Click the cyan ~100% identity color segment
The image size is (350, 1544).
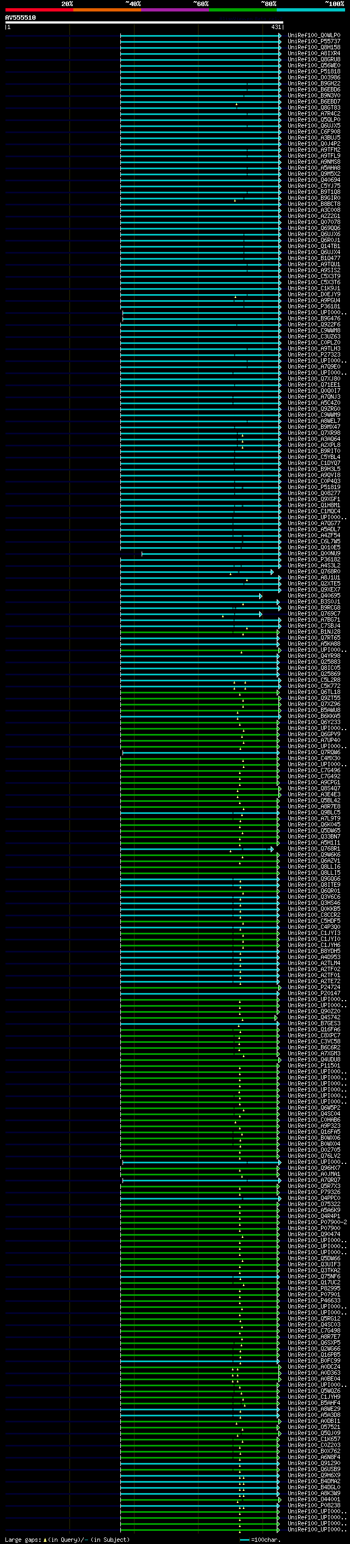(x=311, y=10)
